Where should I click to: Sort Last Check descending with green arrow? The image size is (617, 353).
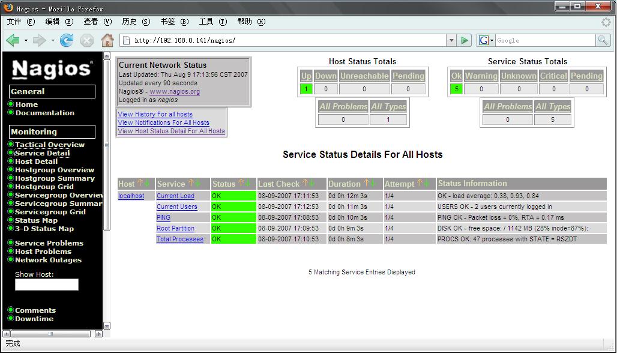point(312,183)
